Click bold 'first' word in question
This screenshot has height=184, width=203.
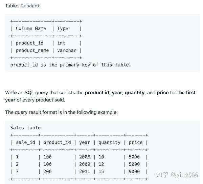point(191,93)
